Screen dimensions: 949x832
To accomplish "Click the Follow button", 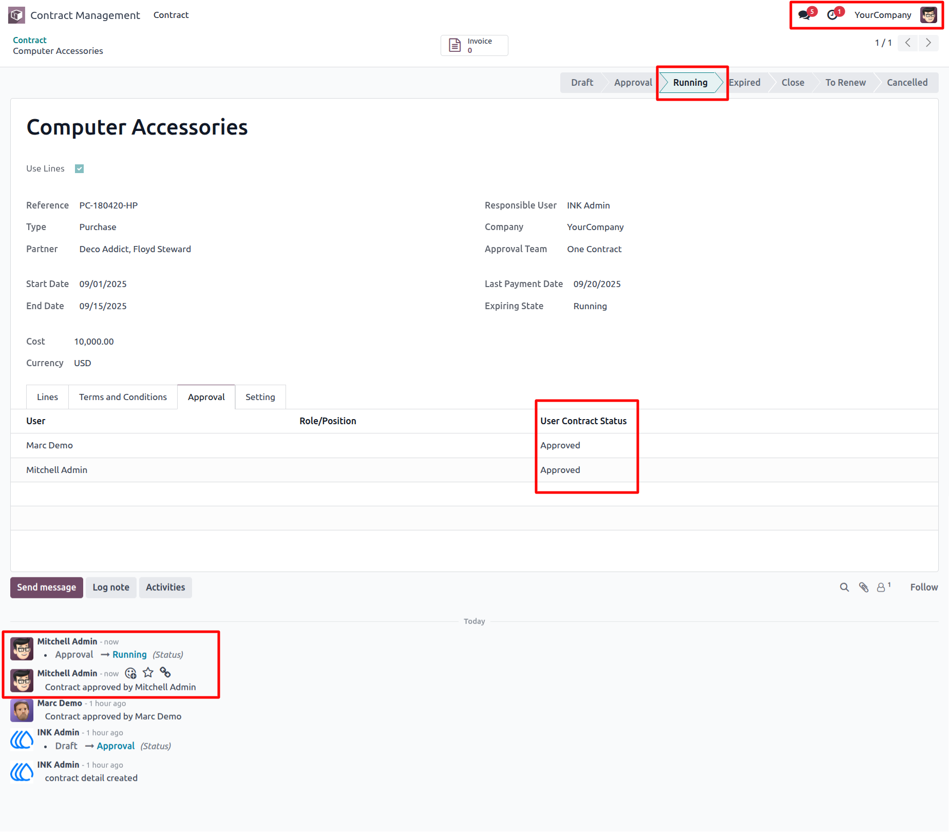I will click(x=924, y=587).
